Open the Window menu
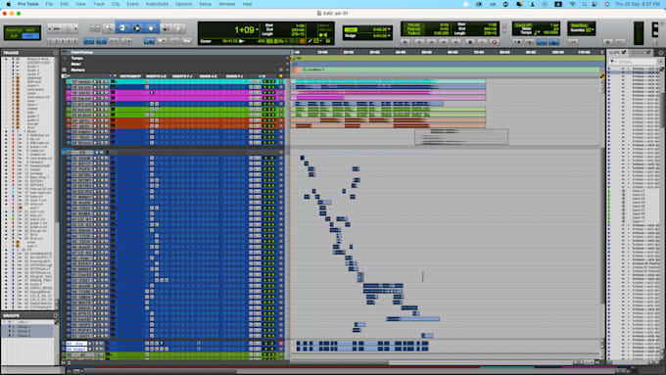This screenshot has width=666, height=375. [227, 4]
